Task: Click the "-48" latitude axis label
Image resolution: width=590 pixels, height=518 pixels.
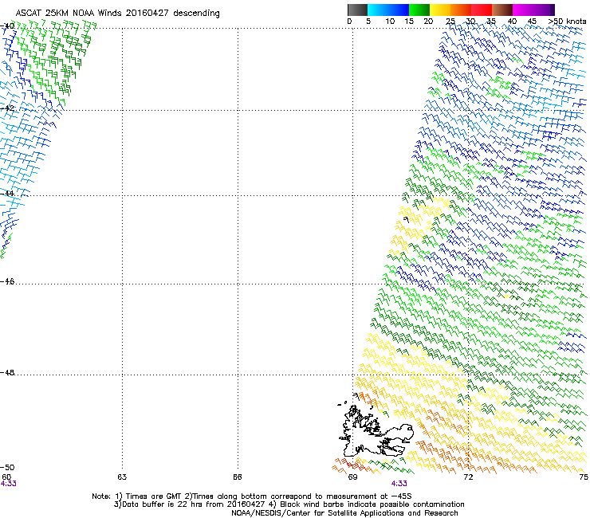Action: pos(7,372)
